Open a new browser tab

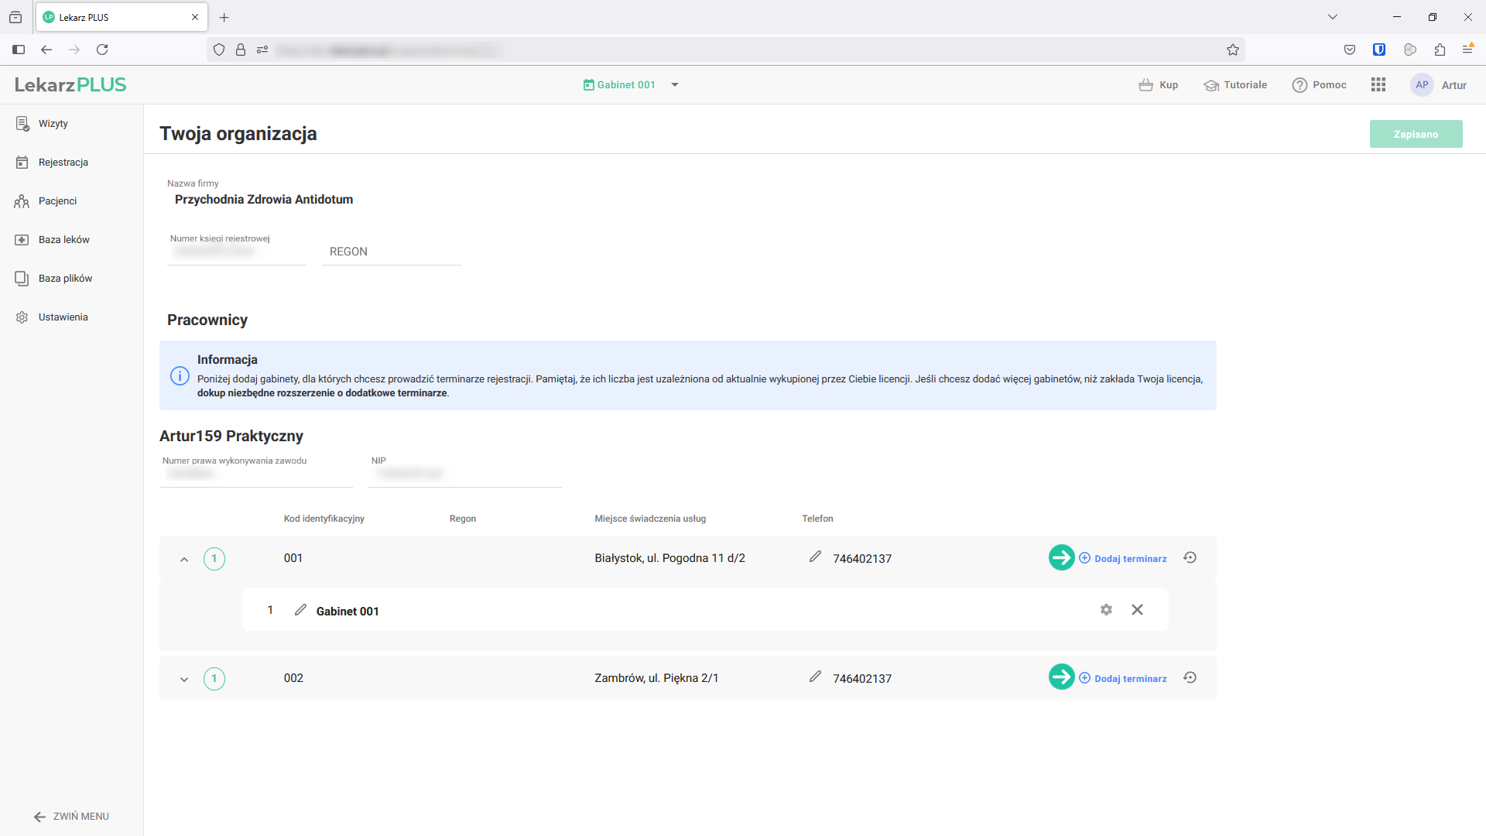tap(224, 17)
